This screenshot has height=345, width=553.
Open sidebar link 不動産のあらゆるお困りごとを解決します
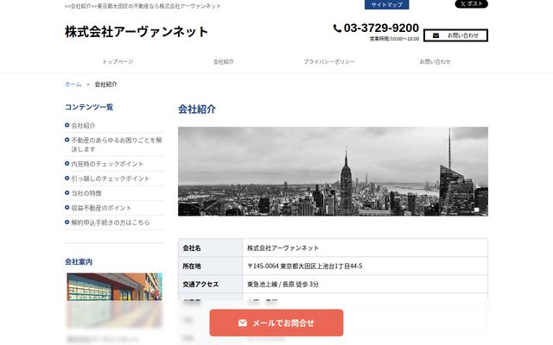tap(117, 145)
